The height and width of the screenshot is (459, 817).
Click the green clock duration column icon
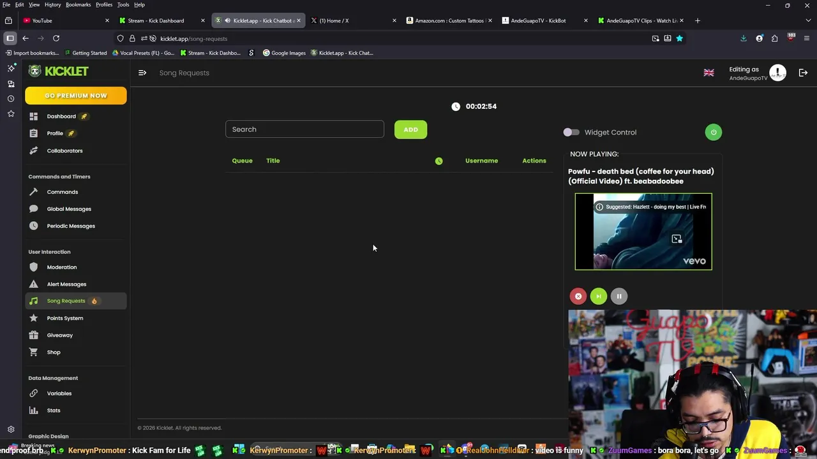point(438,161)
